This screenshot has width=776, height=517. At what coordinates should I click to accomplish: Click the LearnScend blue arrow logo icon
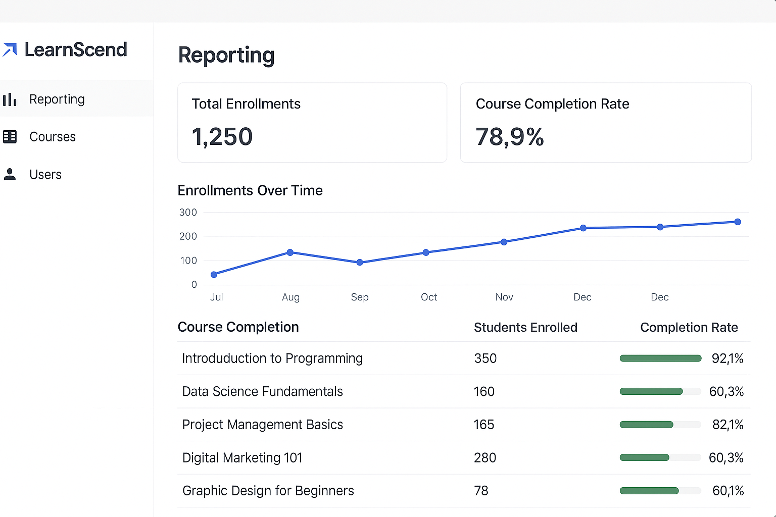10,49
